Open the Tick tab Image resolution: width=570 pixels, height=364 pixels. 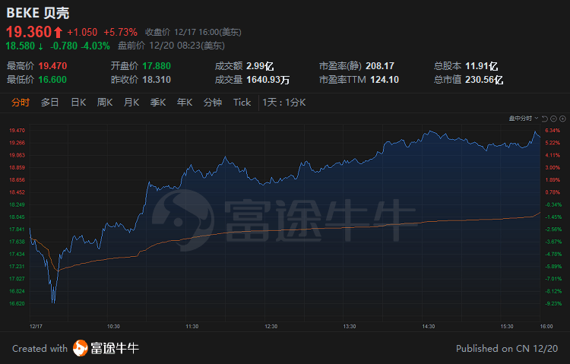tap(242, 103)
